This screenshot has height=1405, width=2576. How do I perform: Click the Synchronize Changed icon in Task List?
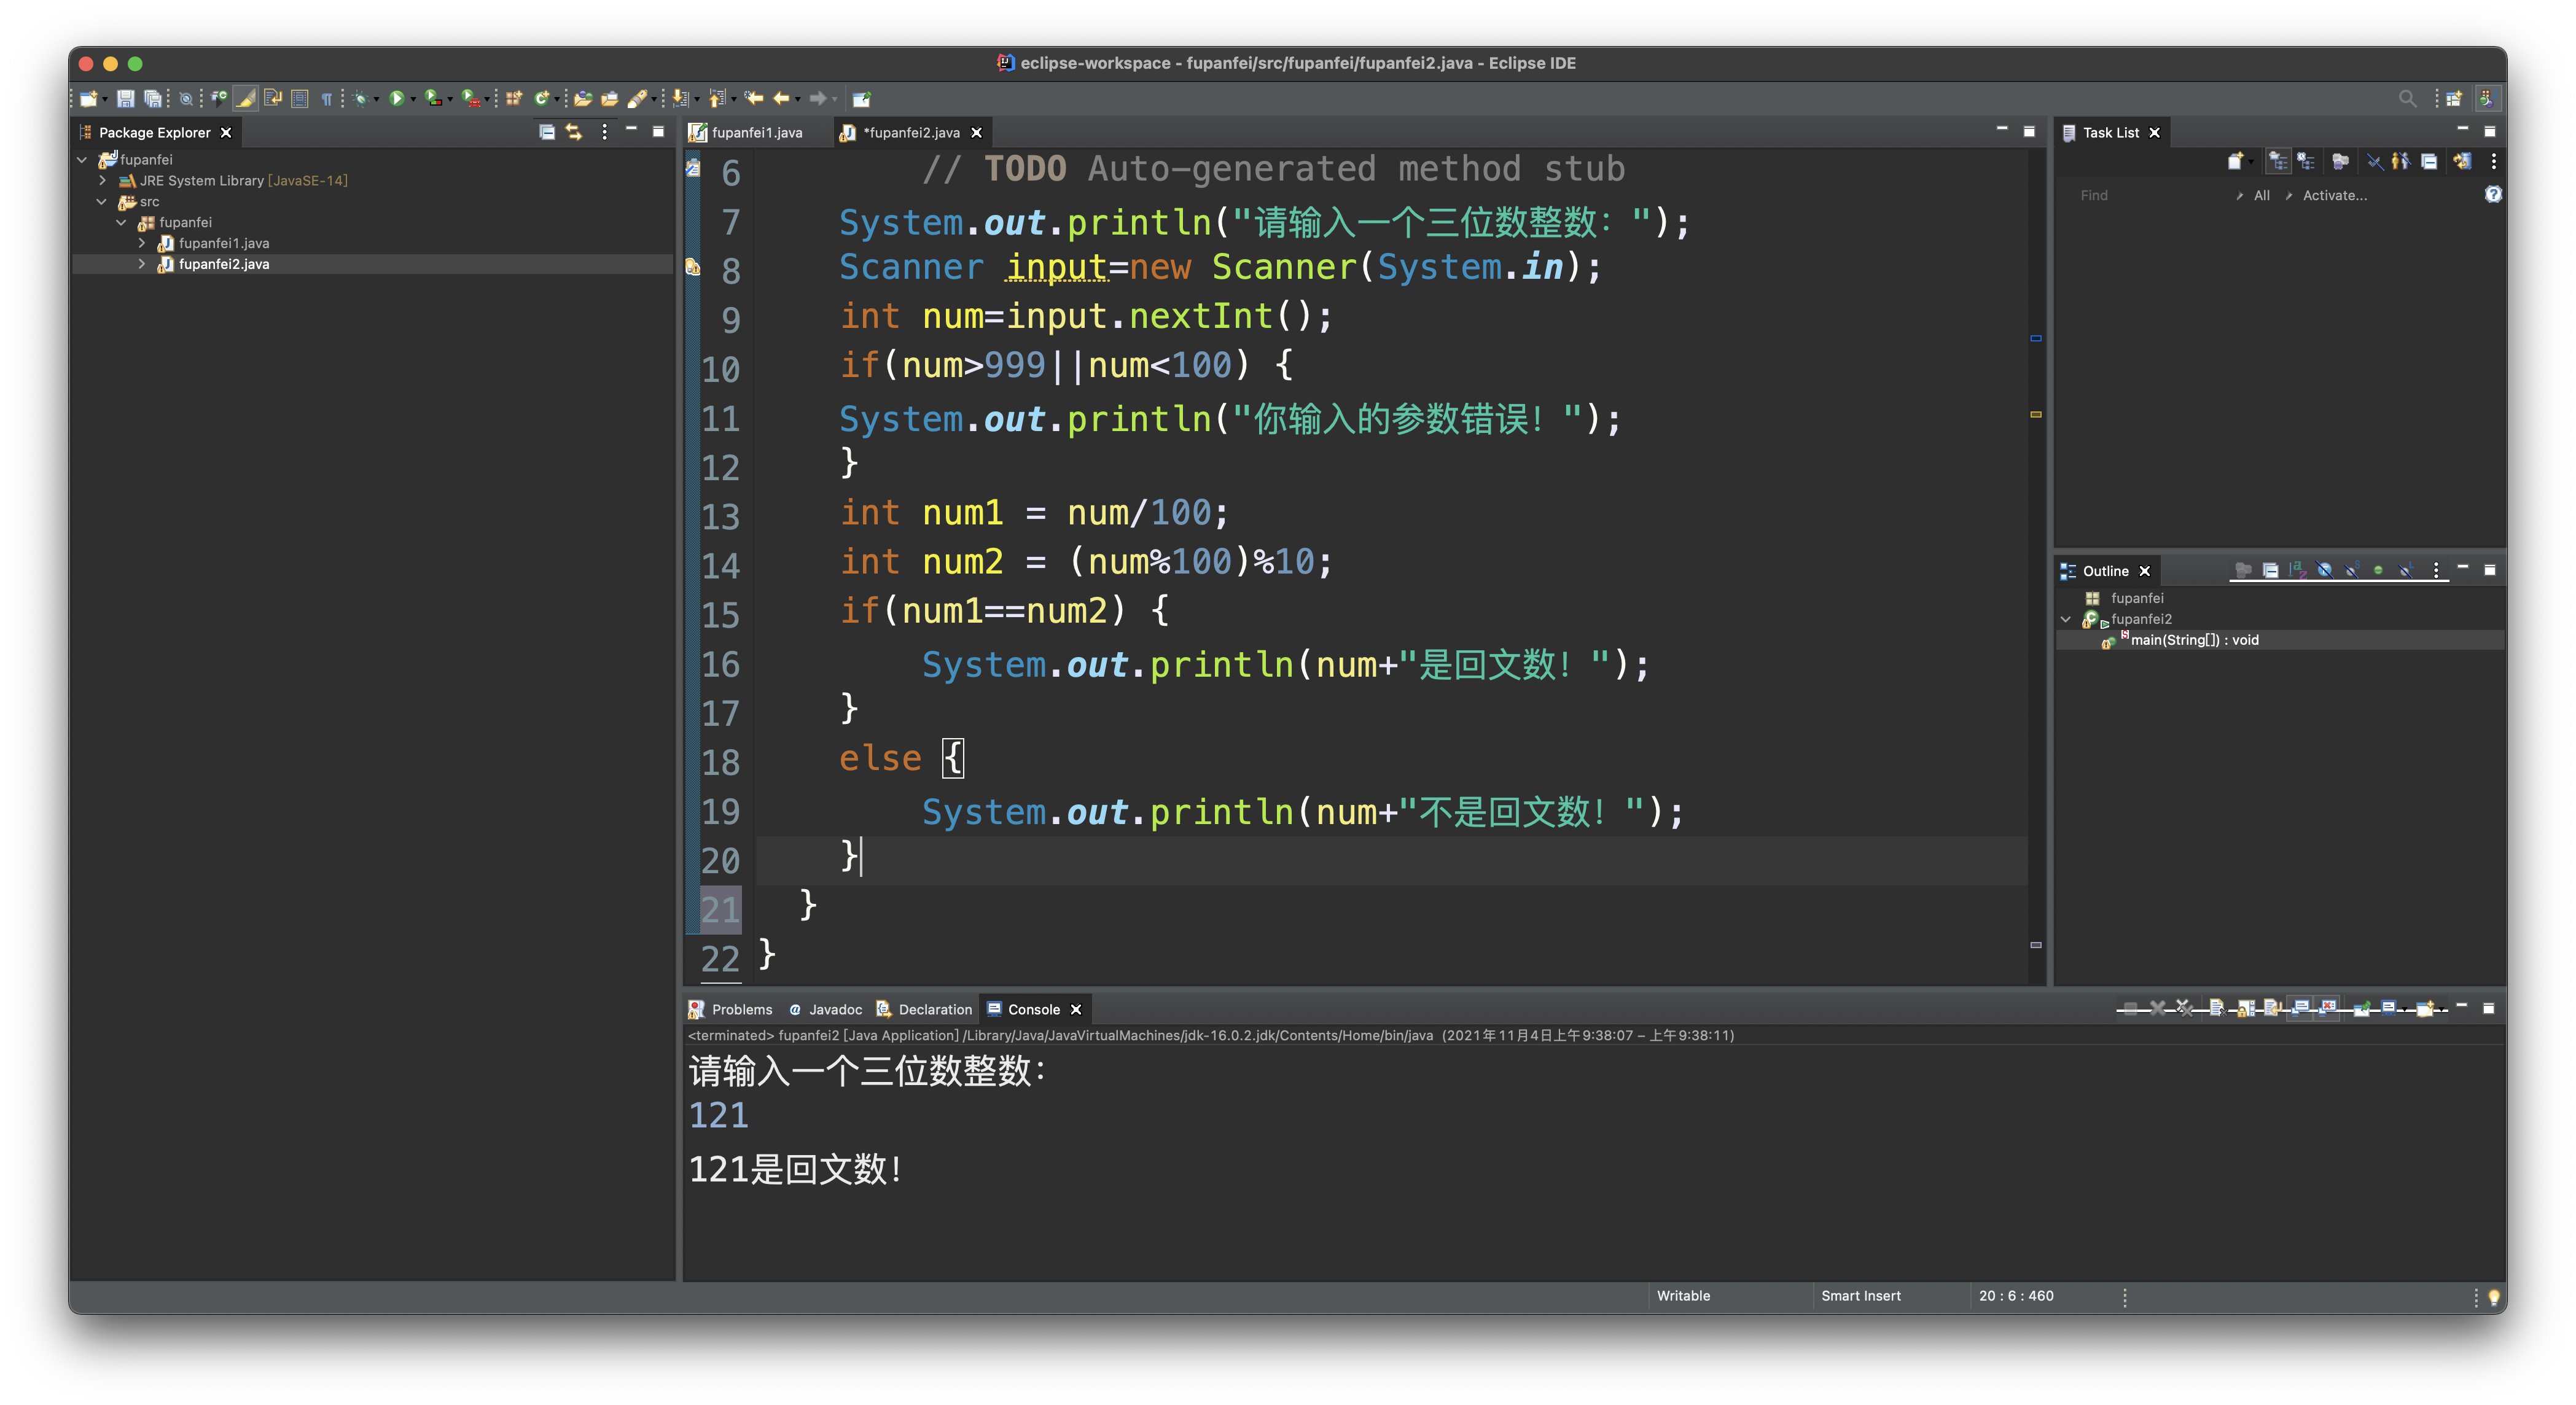(x=2462, y=161)
